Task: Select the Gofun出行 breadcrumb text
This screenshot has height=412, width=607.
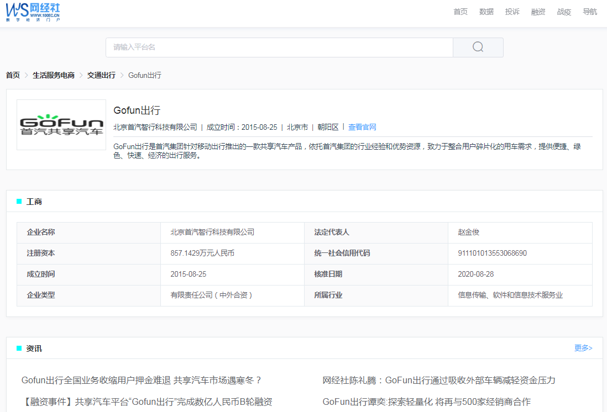Action: pyautogui.click(x=145, y=75)
